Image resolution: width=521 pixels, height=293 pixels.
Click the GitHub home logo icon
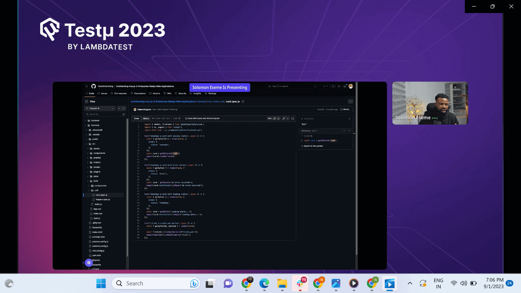click(x=94, y=86)
